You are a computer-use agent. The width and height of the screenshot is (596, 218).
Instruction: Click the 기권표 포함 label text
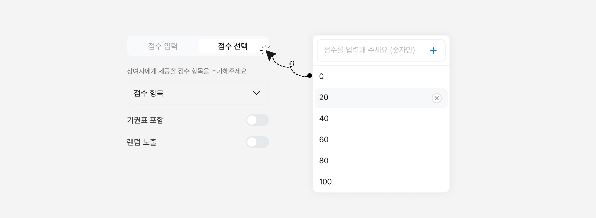[145, 120]
